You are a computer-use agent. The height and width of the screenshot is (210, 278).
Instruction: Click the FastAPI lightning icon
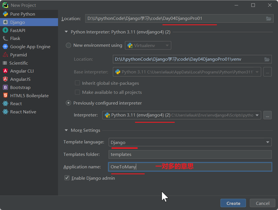(x=5, y=30)
